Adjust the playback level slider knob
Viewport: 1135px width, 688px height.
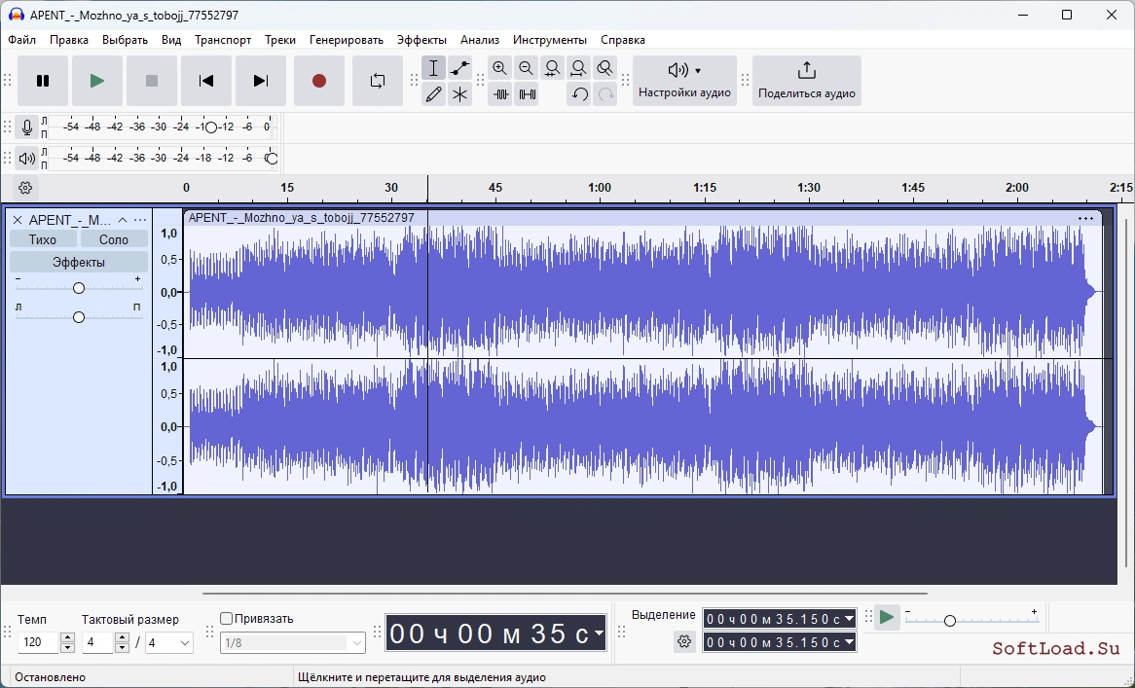272,159
